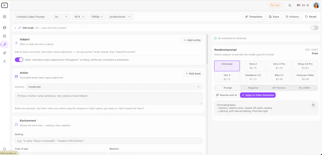Select the Sora 2 adapter
This screenshot has width=322, height=155.
(253, 66)
